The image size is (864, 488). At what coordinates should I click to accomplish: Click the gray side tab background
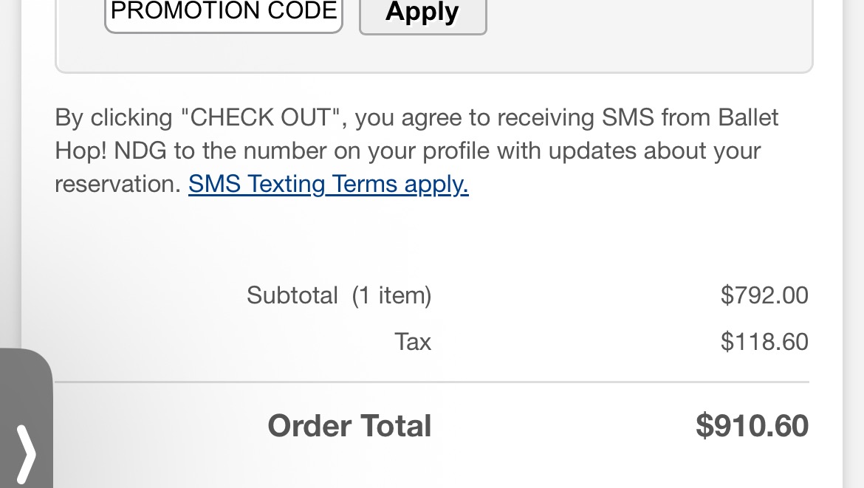click(26, 384)
